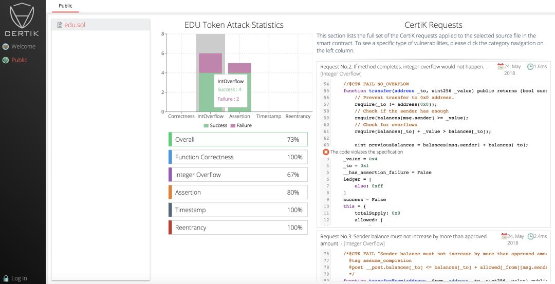The height and width of the screenshot is (284, 555).
Task: Click the calendar icon on Request No.2
Action: (501, 66)
